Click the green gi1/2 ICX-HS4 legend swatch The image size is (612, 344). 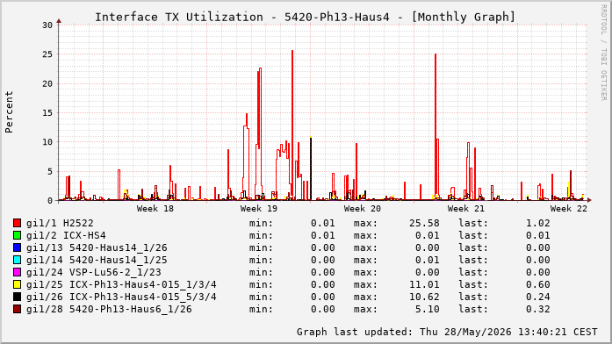pos(17,235)
